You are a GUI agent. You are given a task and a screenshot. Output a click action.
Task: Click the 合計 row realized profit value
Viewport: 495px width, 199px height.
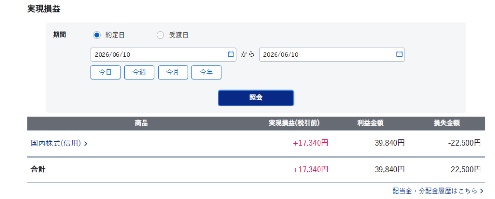tap(311, 170)
